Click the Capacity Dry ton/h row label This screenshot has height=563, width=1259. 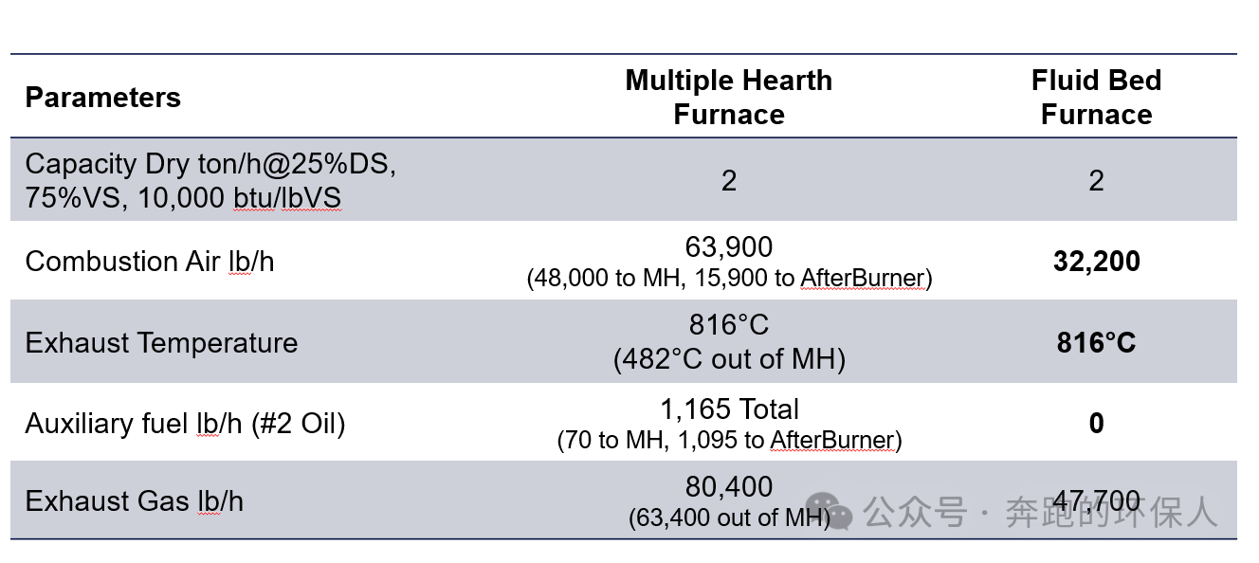coord(210,180)
